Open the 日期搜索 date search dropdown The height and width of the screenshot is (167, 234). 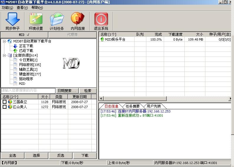67,91
